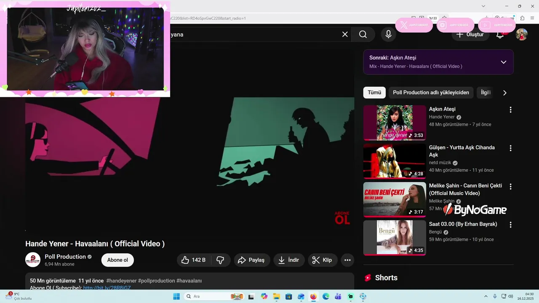The height and width of the screenshot is (303, 539).
Task: Open Melike Şahin Canın Beni Çekti thumbnail
Action: [395, 199]
